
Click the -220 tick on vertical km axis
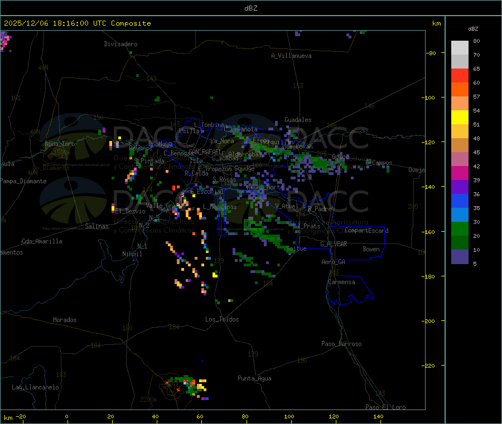[x=429, y=366]
